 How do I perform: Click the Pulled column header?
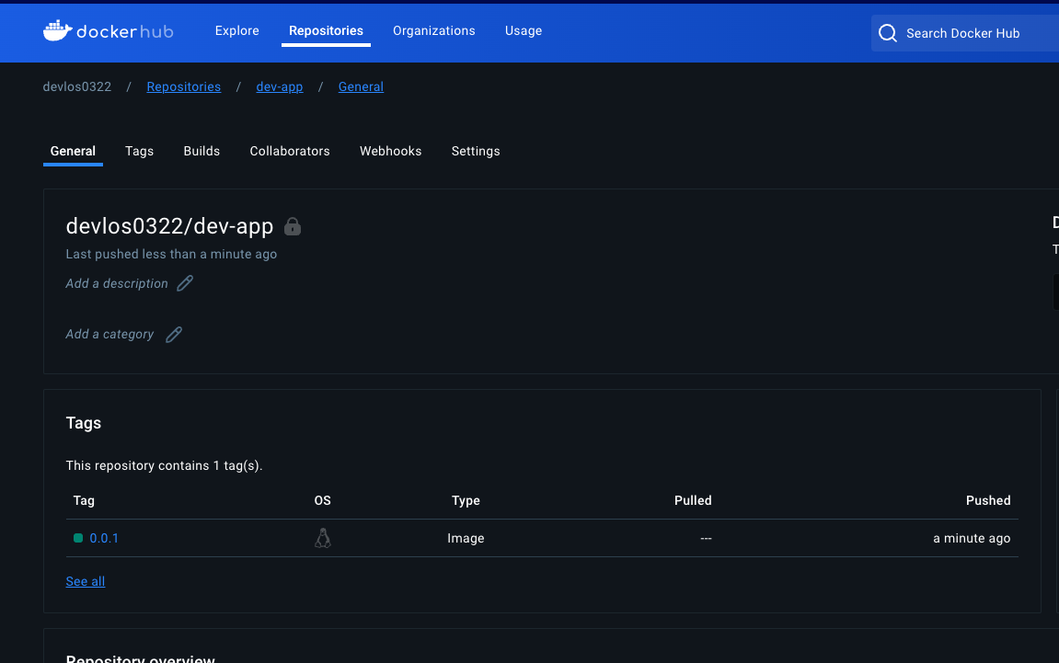click(693, 500)
